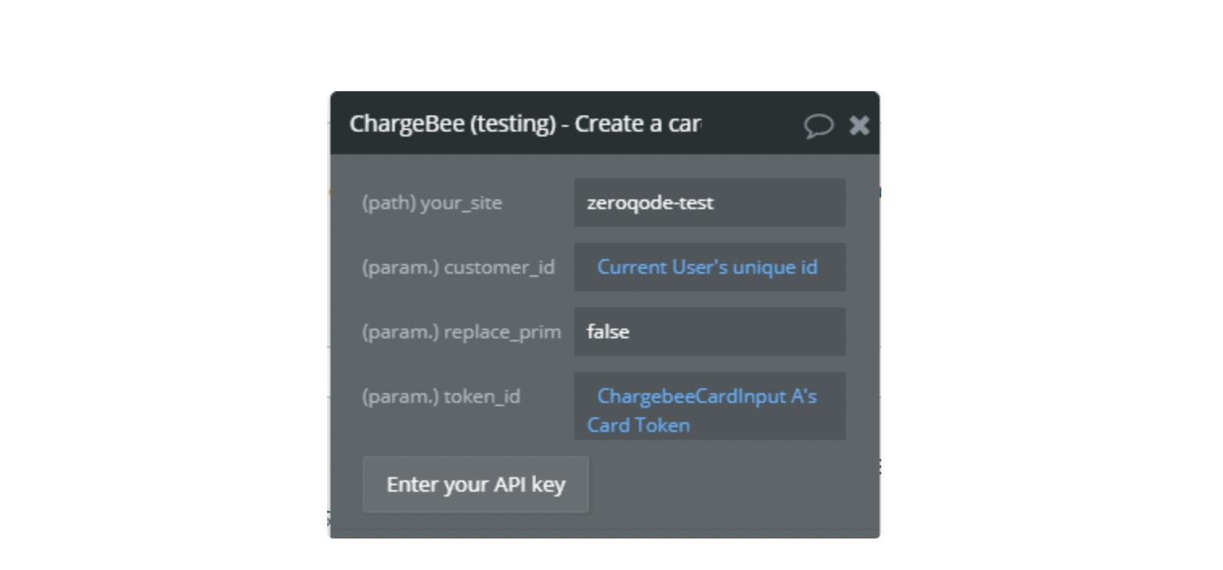Click the (param.) customer_id label

pos(458,267)
